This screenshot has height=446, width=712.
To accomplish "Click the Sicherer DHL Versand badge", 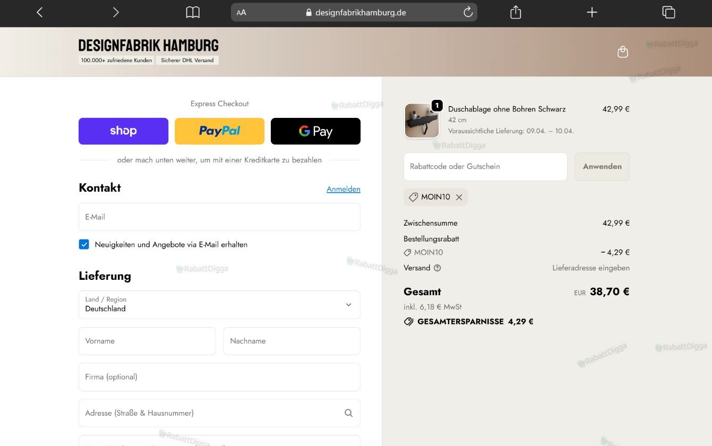I will (x=187, y=61).
